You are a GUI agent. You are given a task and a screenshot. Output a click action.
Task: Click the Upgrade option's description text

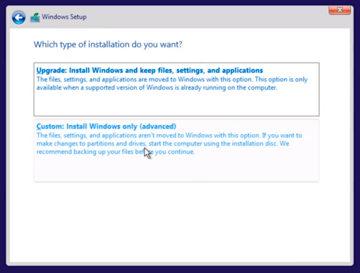pyautogui.click(x=172, y=84)
